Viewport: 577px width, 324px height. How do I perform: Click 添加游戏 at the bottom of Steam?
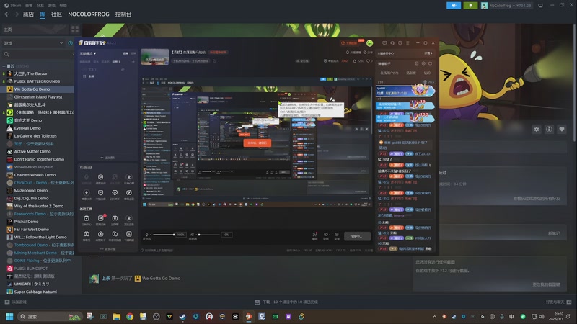click(x=15, y=302)
